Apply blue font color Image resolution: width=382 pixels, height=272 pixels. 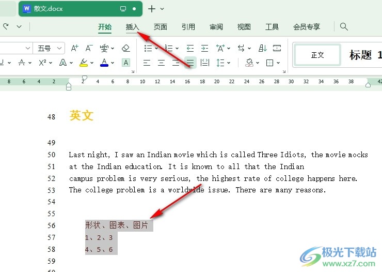coord(104,63)
